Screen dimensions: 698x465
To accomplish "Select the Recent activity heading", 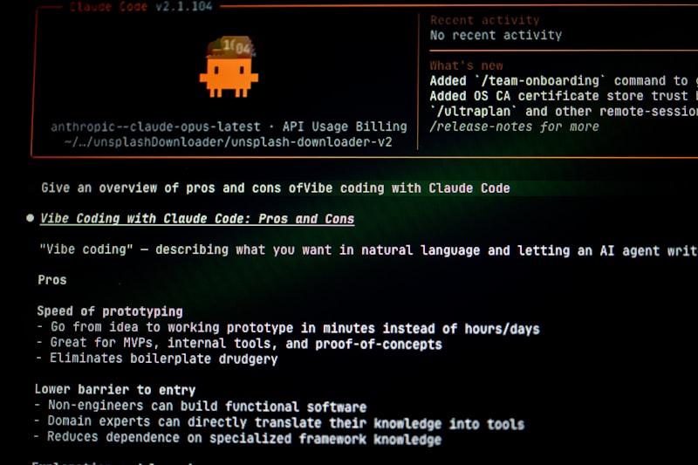I will pos(484,20).
